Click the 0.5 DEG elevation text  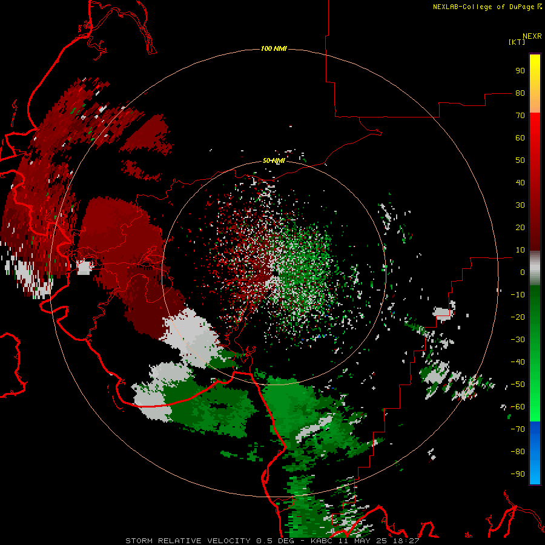click(x=275, y=541)
